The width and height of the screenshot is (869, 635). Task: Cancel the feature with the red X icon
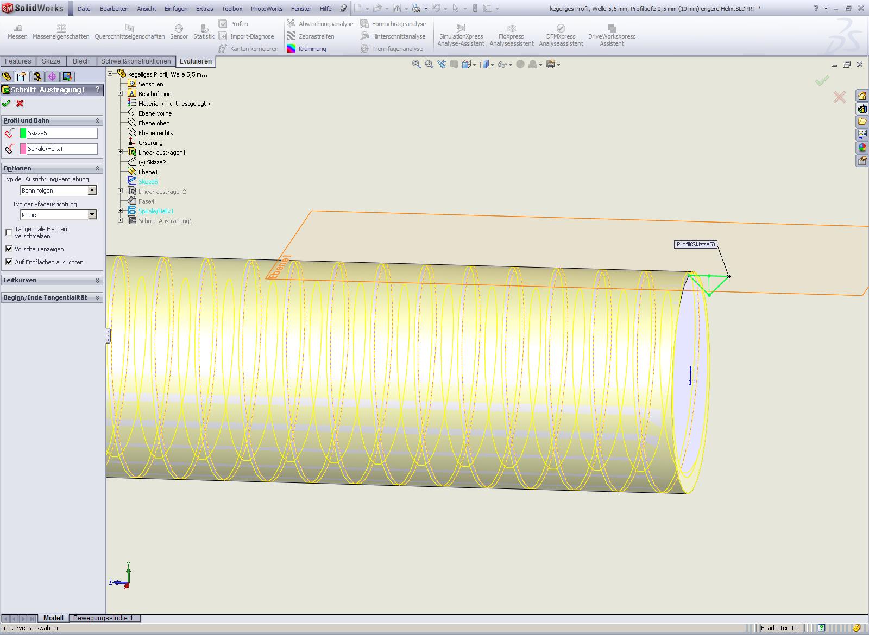coord(20,104)
